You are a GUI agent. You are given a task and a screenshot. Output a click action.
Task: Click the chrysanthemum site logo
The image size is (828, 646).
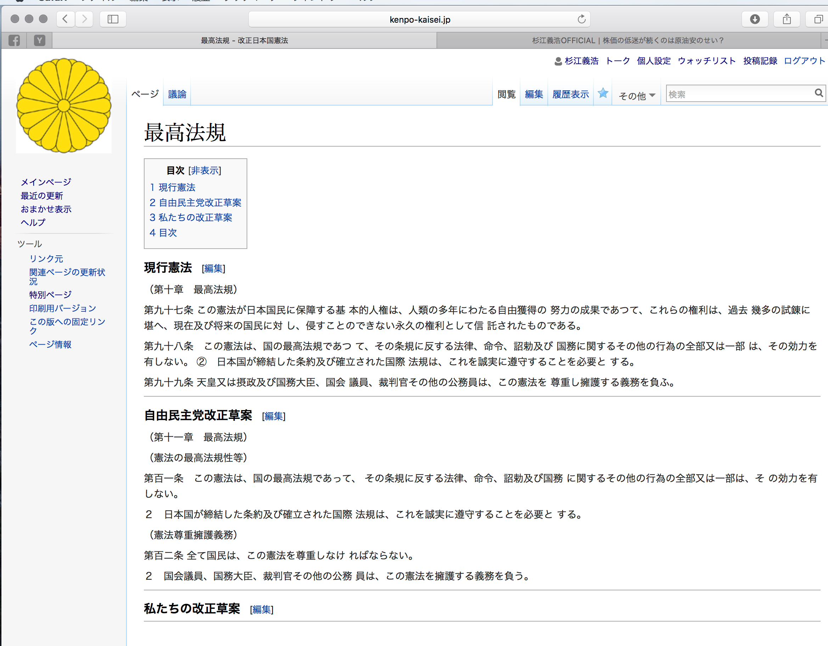coord(64,105)
